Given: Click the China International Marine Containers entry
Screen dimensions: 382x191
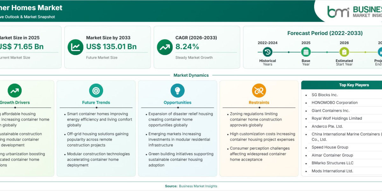Looking at the screenshot, I should pos(347,137).
